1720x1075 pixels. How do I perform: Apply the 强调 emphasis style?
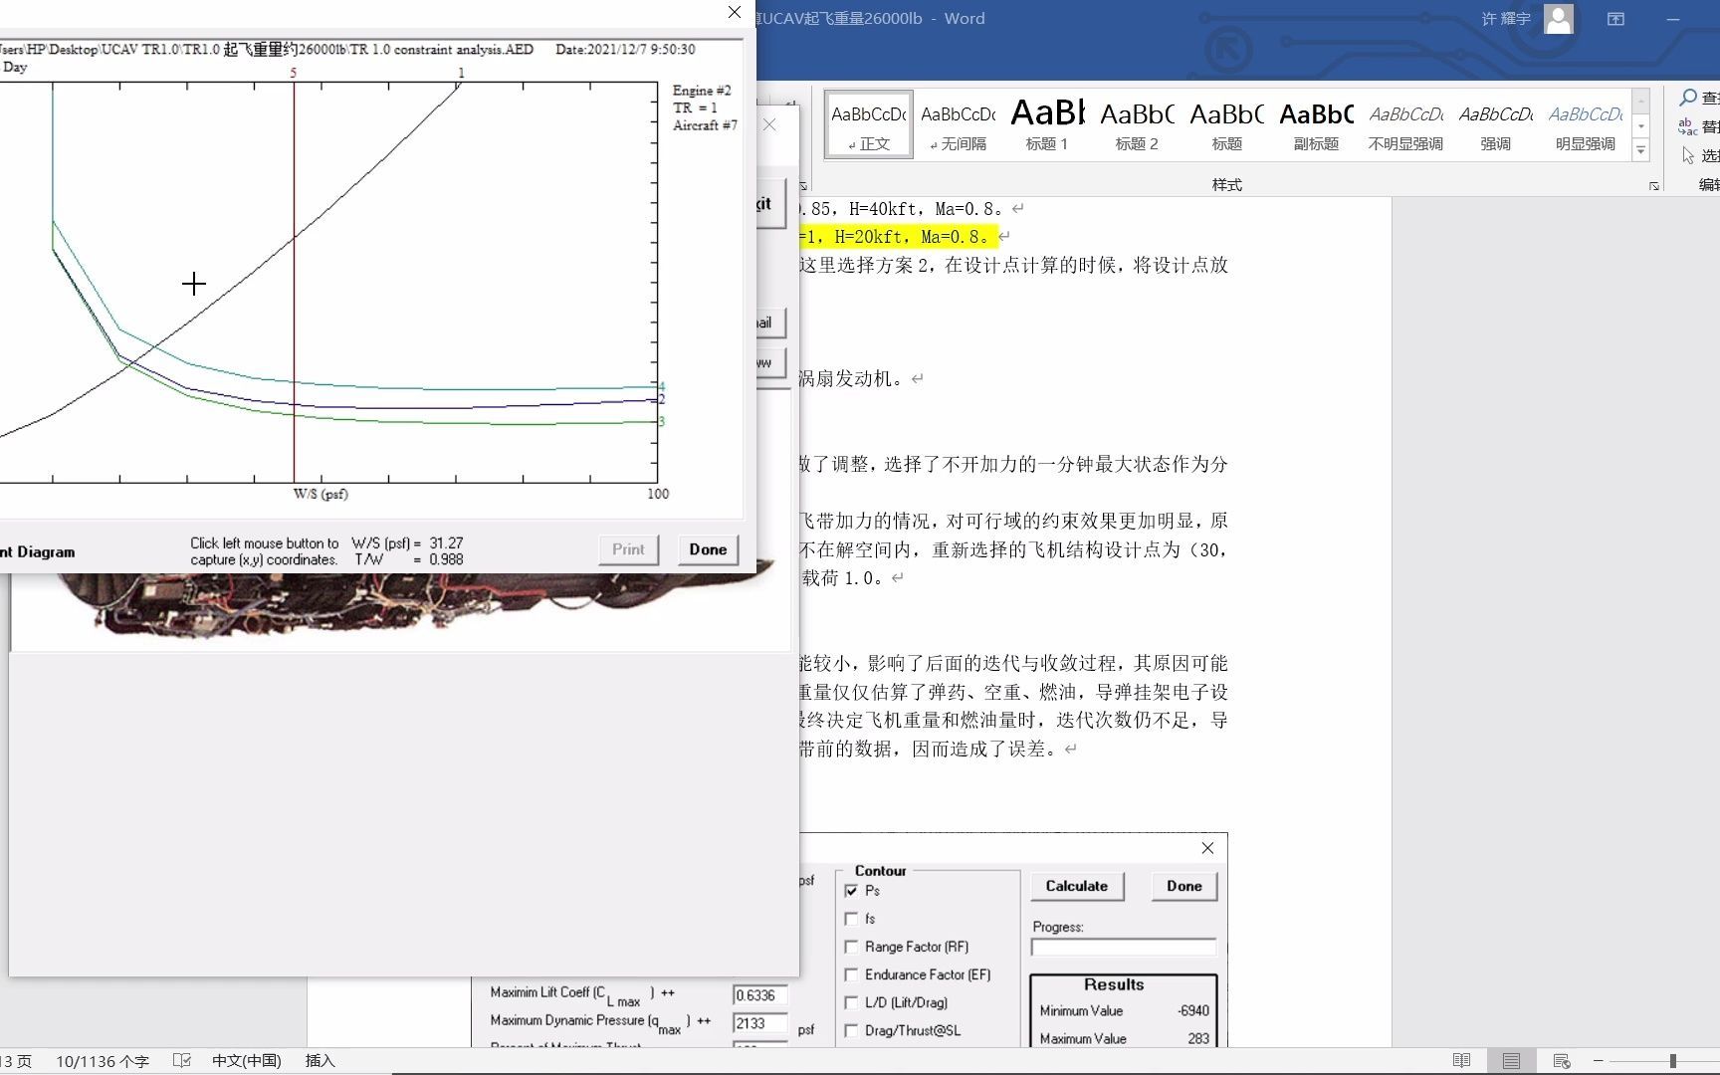tap(1495, 125)
